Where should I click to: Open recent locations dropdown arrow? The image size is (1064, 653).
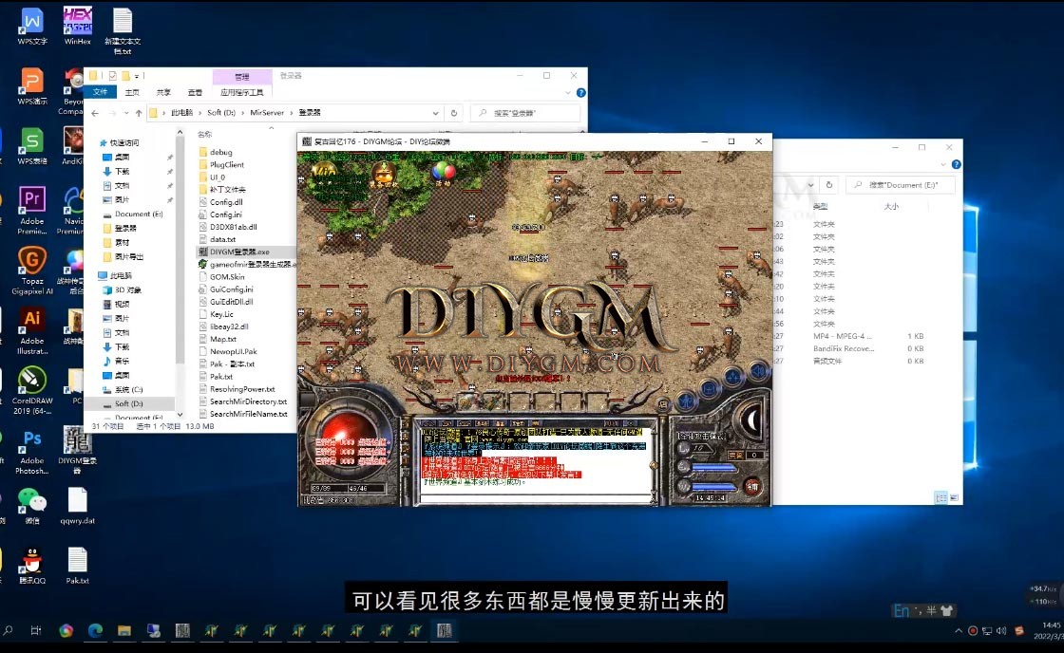click(126, 113)
